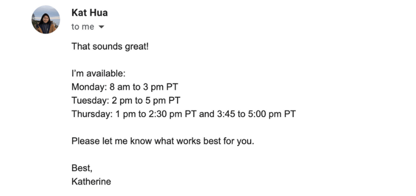416x196 pixels.
Task: Click the sender name Kat Hua
Action: pyautogui.click(x=90, y=13)
